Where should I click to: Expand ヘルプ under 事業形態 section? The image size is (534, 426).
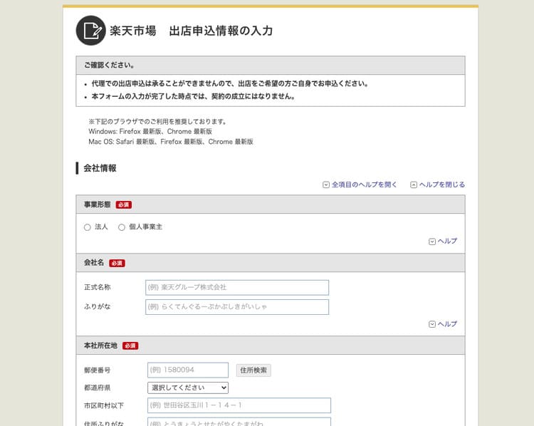click(x=443, y=241)
